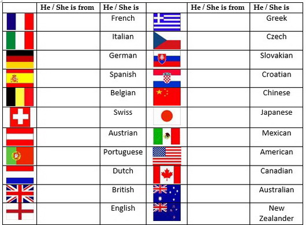The width and height of the screenshot is (306, 225).
Task: Select the Canadian maple leaf flag
Action: (x=167, y=175)
